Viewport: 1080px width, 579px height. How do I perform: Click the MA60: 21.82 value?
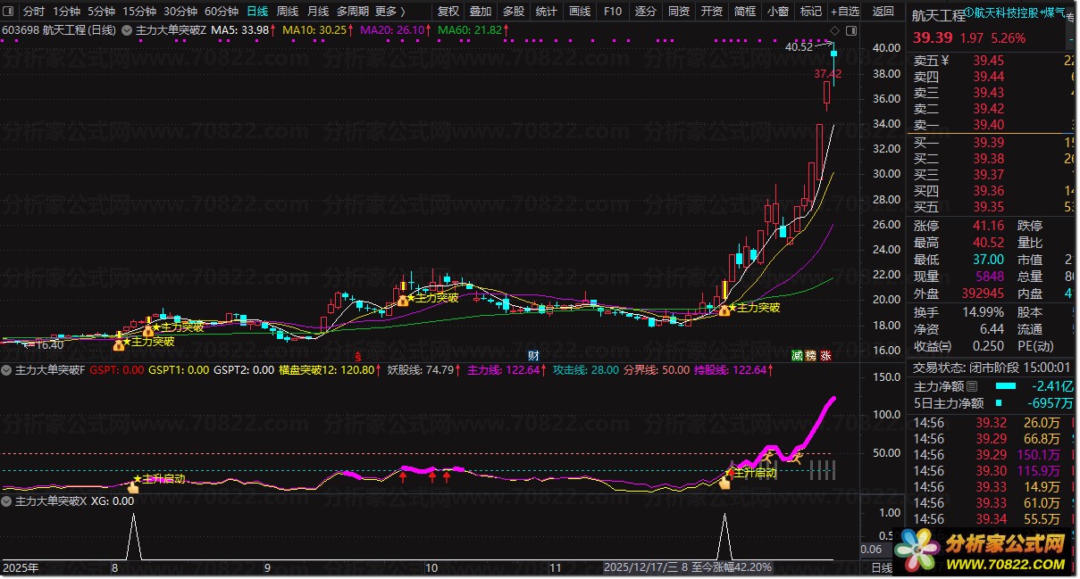pos(472,29)
